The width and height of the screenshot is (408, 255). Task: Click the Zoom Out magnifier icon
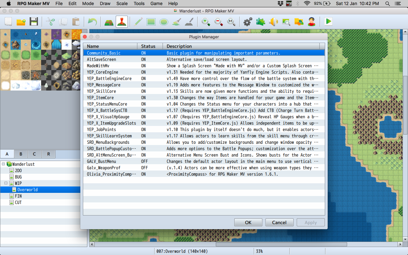(x=219, y=22)
